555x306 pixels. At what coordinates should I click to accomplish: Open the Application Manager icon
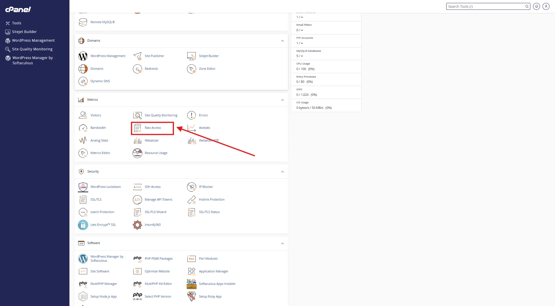coord(192,271)
